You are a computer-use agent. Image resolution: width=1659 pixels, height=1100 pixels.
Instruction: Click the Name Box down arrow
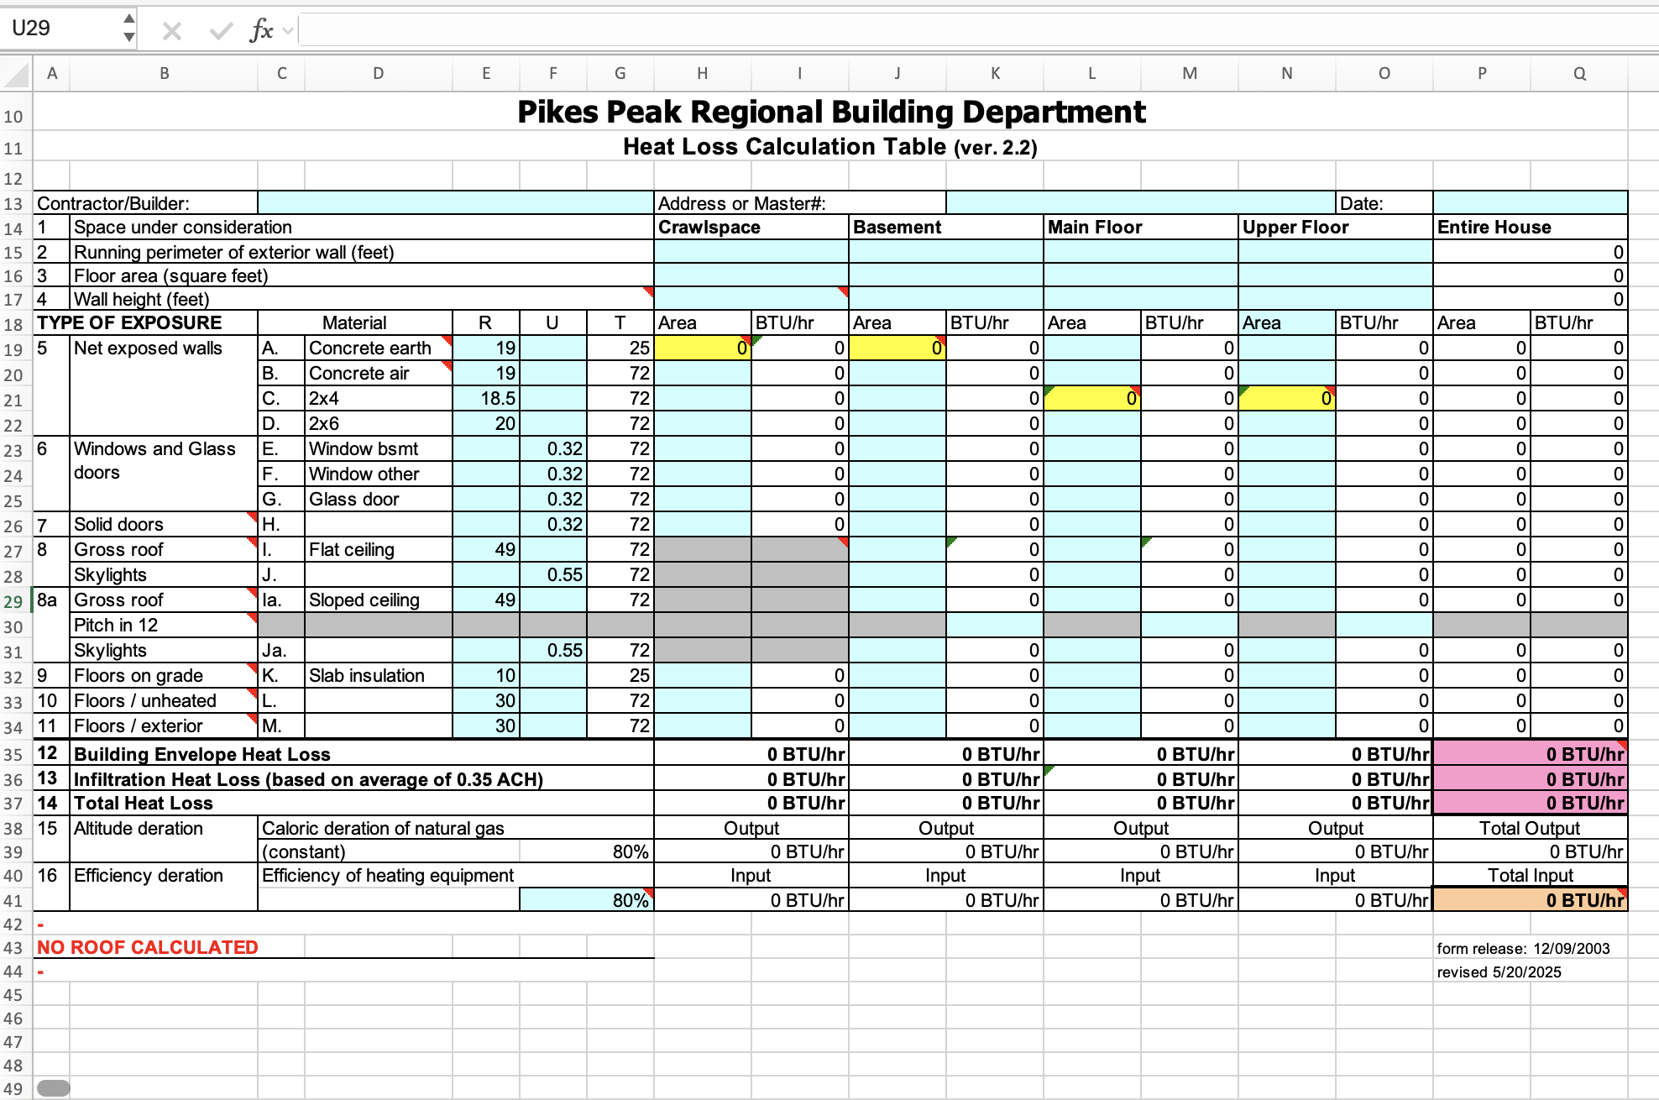[x=128, y=37]
